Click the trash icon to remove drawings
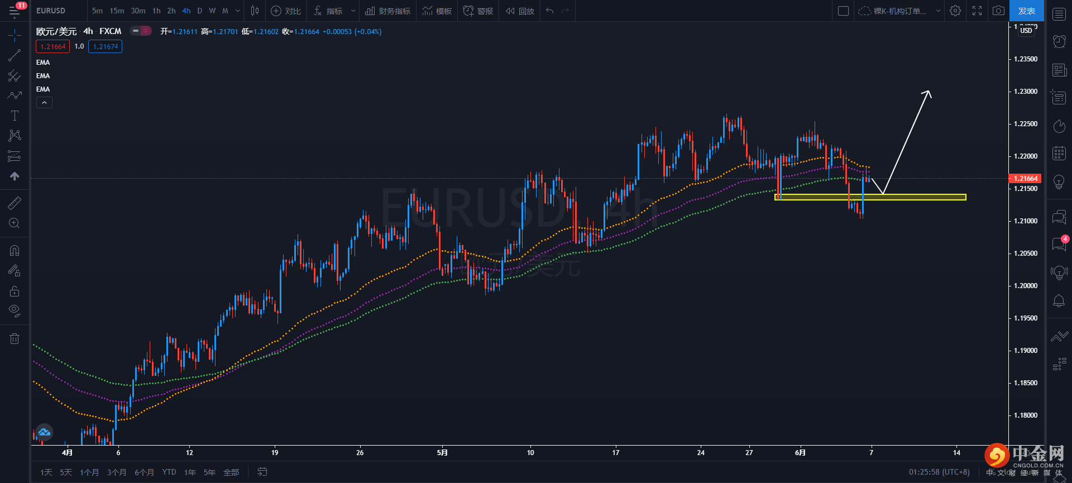The width and height of the screenshot is (1072, 483). 15,338
